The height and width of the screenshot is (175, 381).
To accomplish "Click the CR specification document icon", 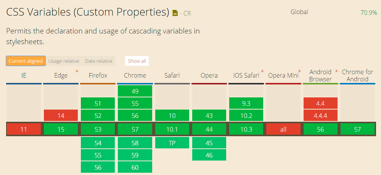I will point(175,13).
